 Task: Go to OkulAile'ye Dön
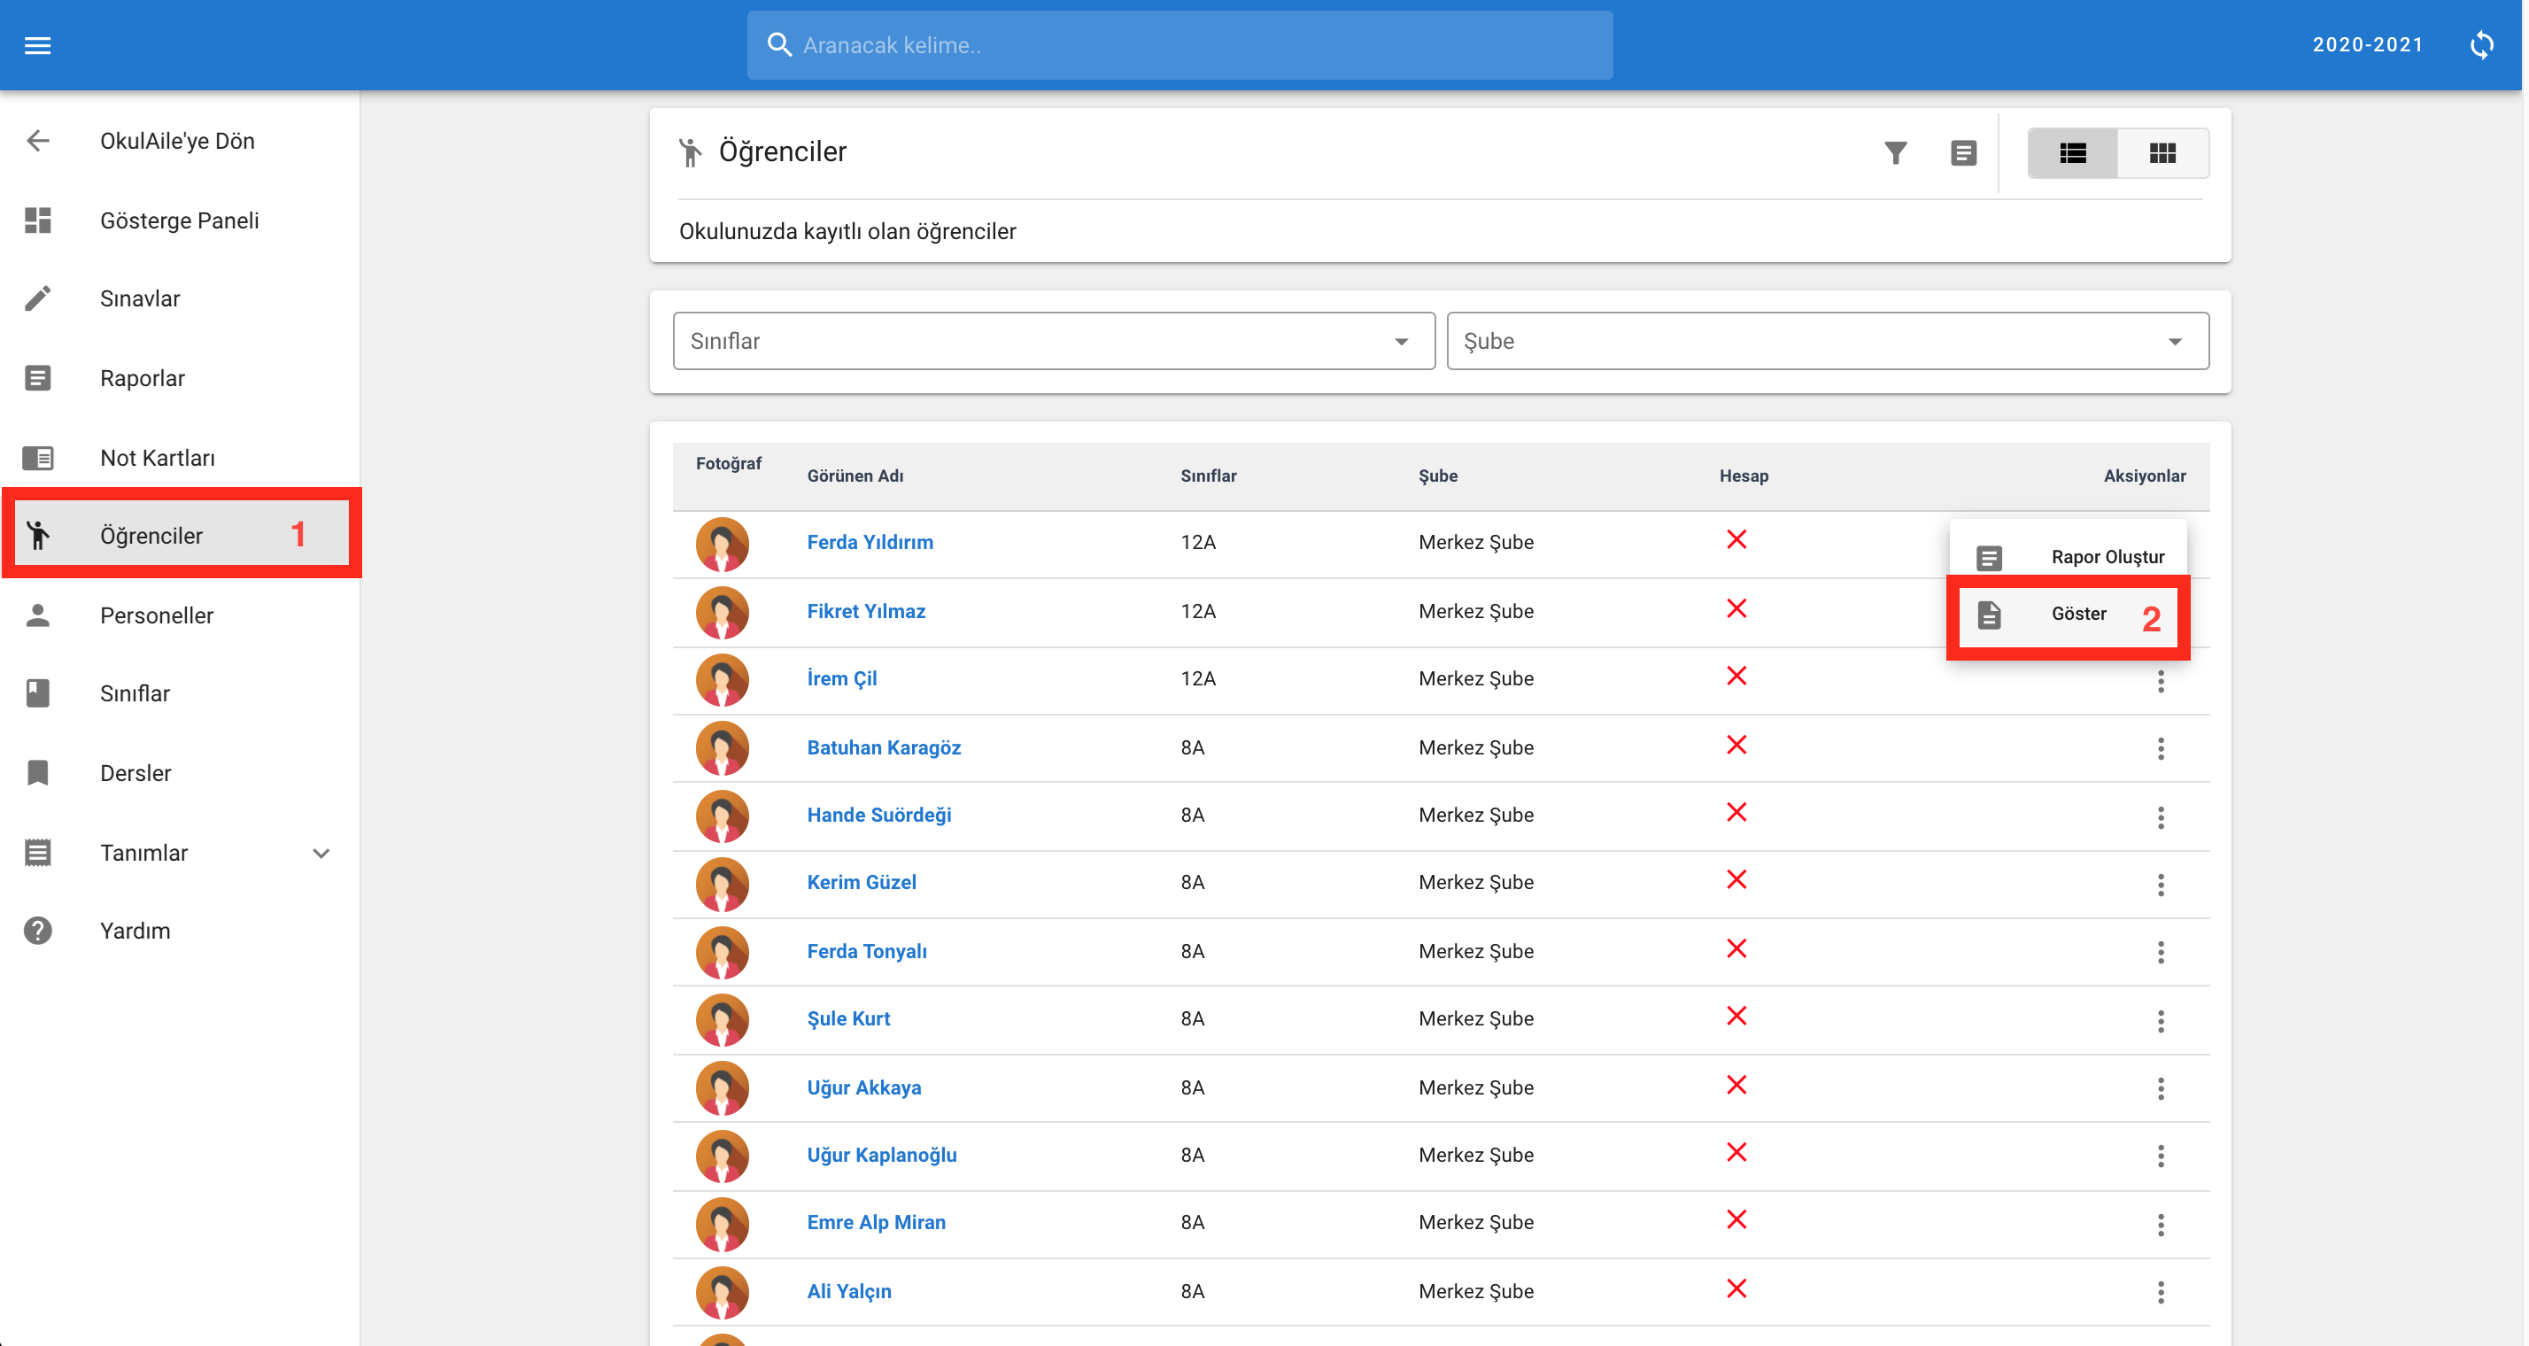point(178,142)
